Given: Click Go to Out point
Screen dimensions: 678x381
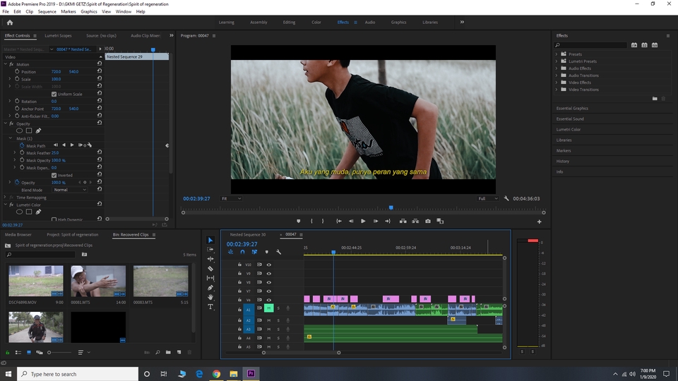Looking at the screenshot, I should [388, 221].
